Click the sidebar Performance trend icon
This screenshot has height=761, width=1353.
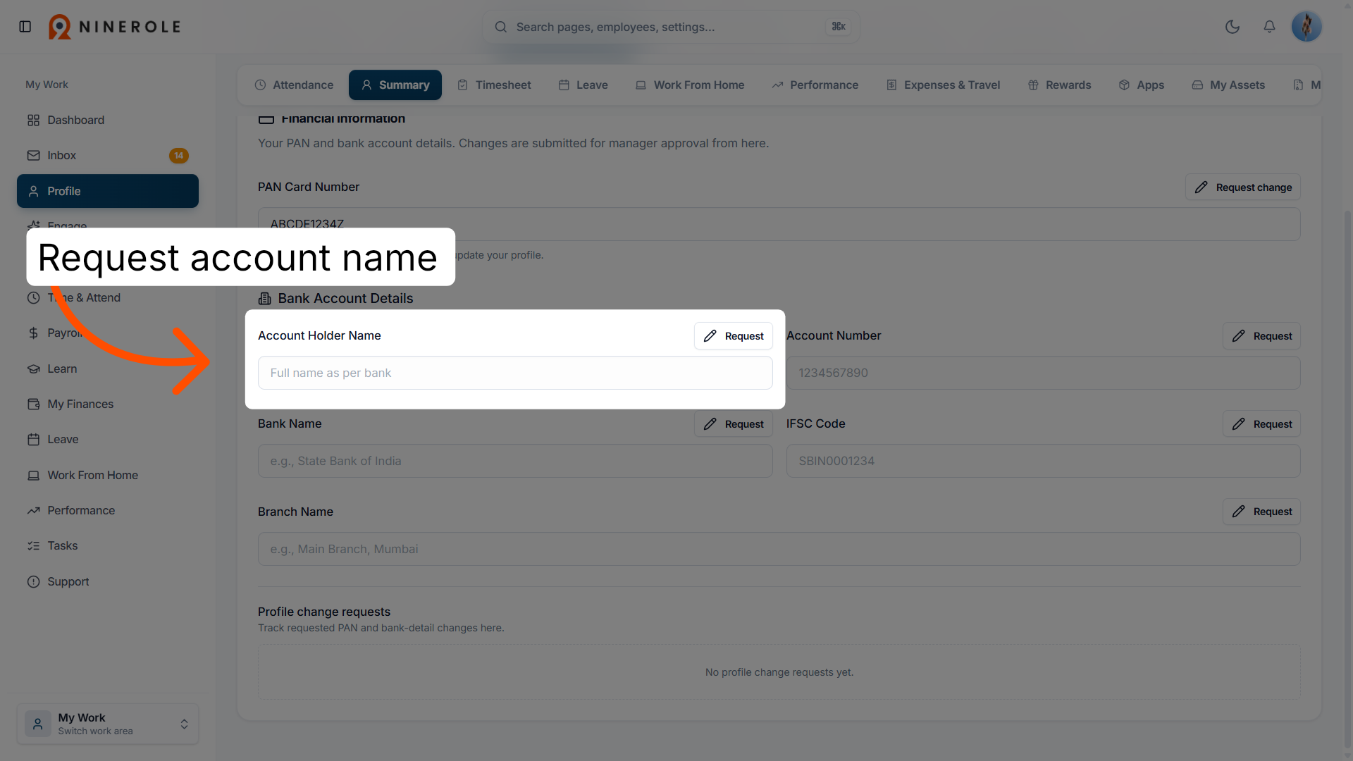[x=33, y=510]
